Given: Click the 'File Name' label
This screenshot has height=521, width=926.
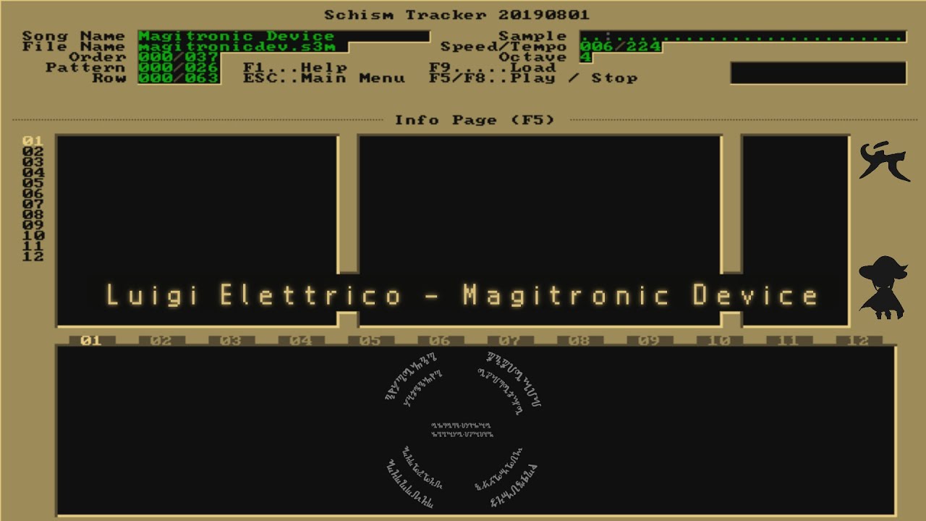Looking at the screenshot, I should [74, 47].
